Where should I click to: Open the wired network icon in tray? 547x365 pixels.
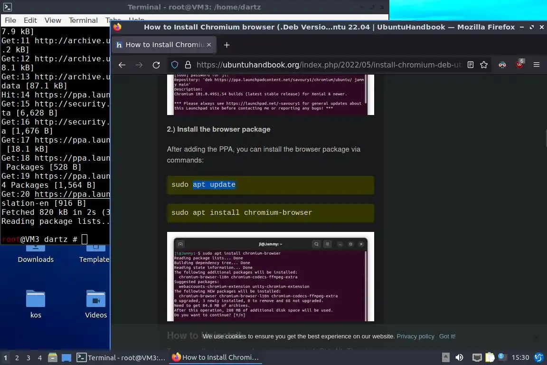point(477,357)
